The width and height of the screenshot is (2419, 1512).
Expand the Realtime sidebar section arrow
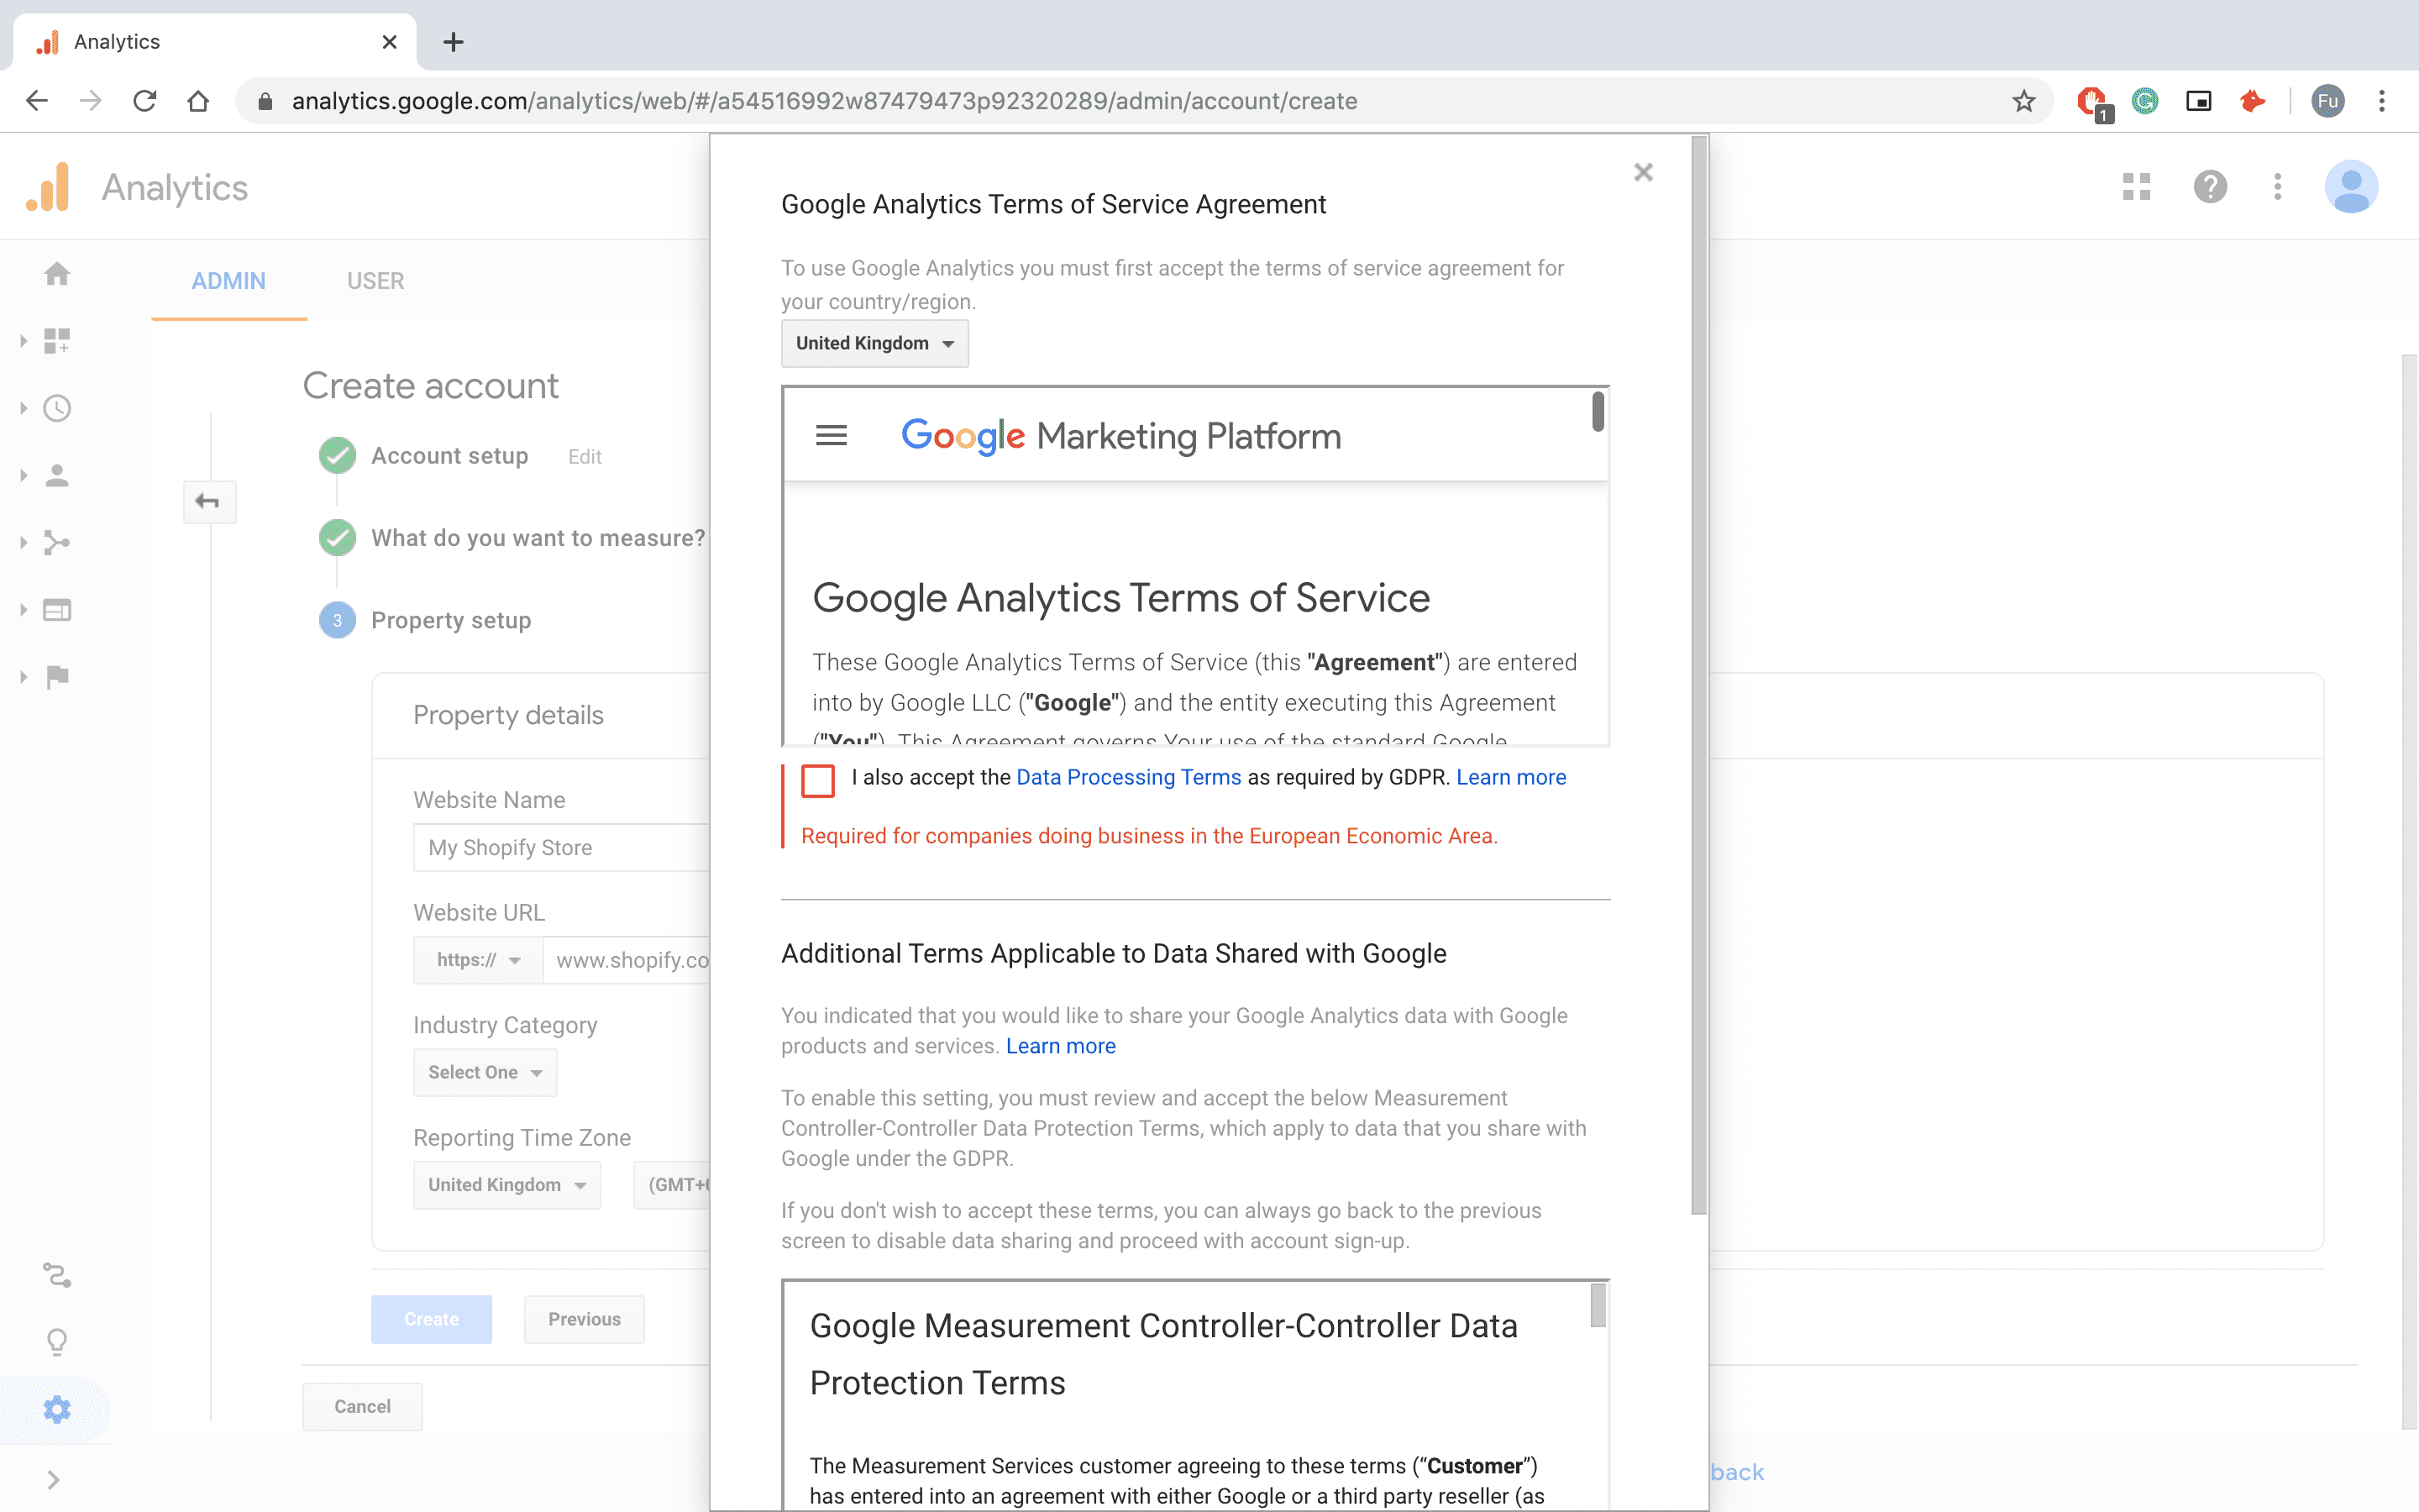tap(23, 408)
